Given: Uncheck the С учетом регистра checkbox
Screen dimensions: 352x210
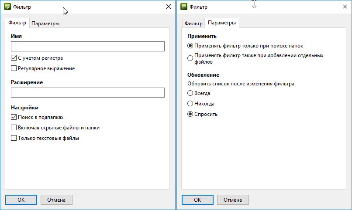Looking at the screenshot, I should pos(14,58).
